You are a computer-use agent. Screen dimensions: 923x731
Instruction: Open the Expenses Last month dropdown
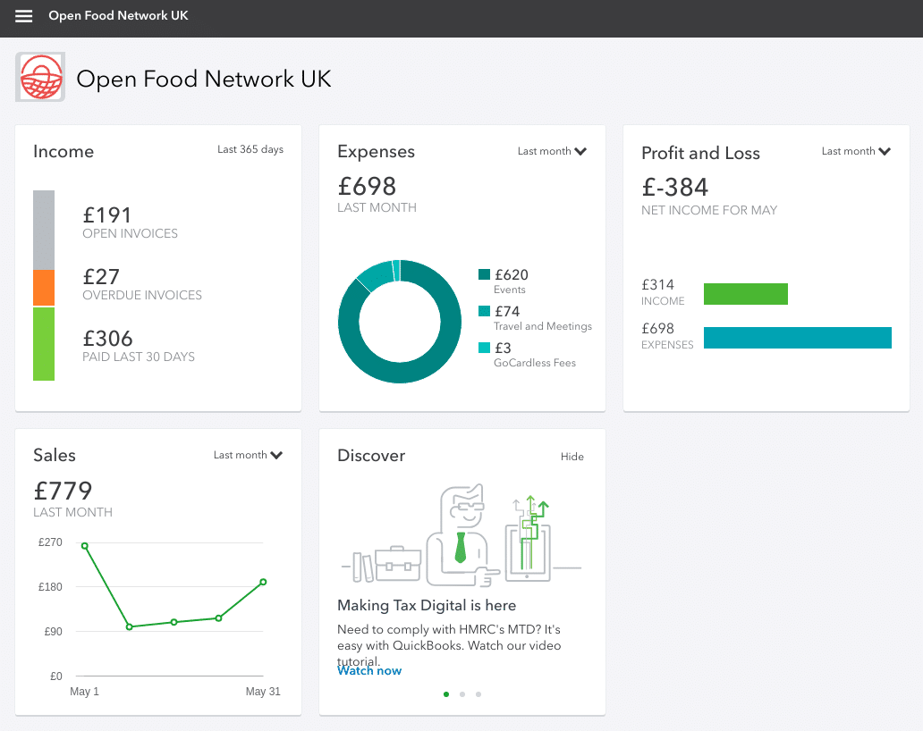pos(552,151)
